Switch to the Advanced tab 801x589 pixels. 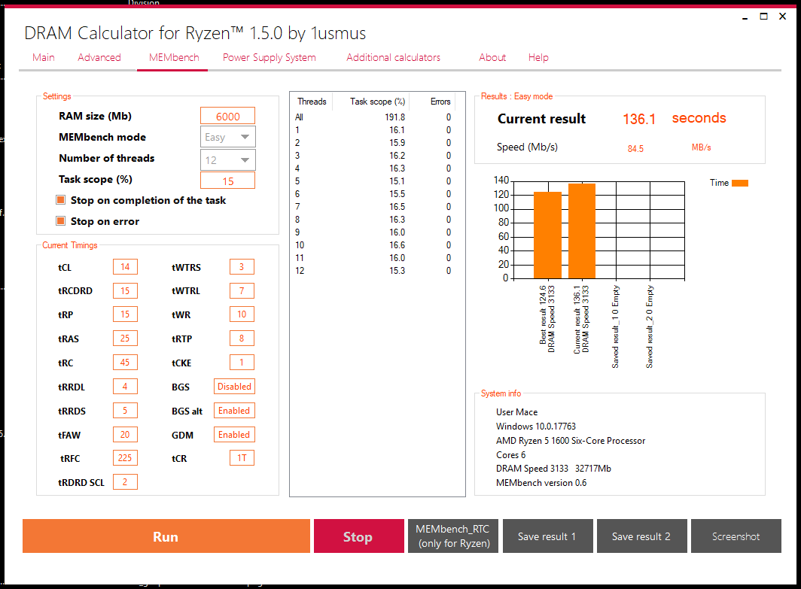99,57
